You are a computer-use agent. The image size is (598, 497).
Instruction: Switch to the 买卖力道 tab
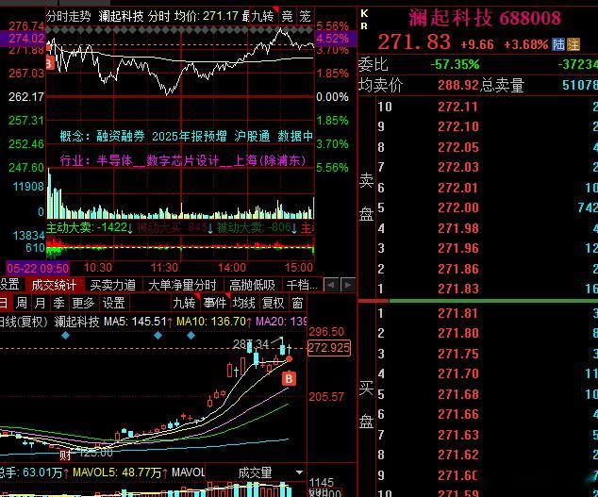[113, 285]
